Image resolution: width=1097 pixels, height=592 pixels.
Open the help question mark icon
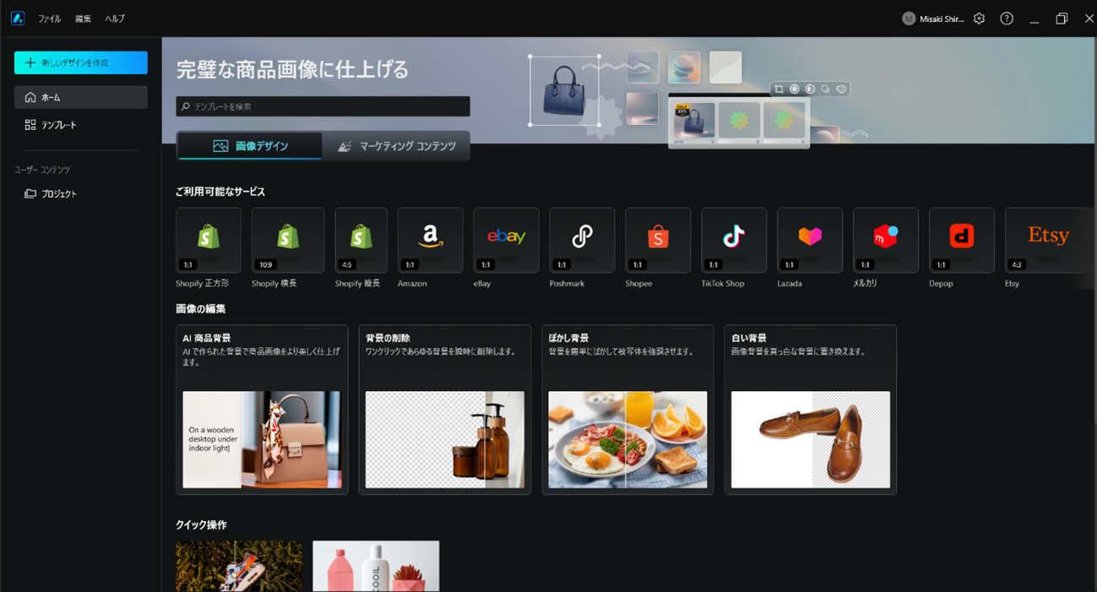[1007, 19]
